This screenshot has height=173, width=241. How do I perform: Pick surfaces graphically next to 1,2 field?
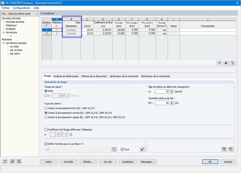114,149
